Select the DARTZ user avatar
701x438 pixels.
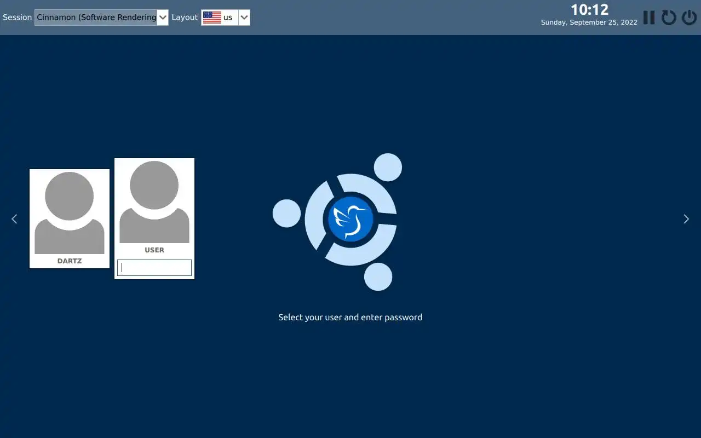tap(70, 213)
